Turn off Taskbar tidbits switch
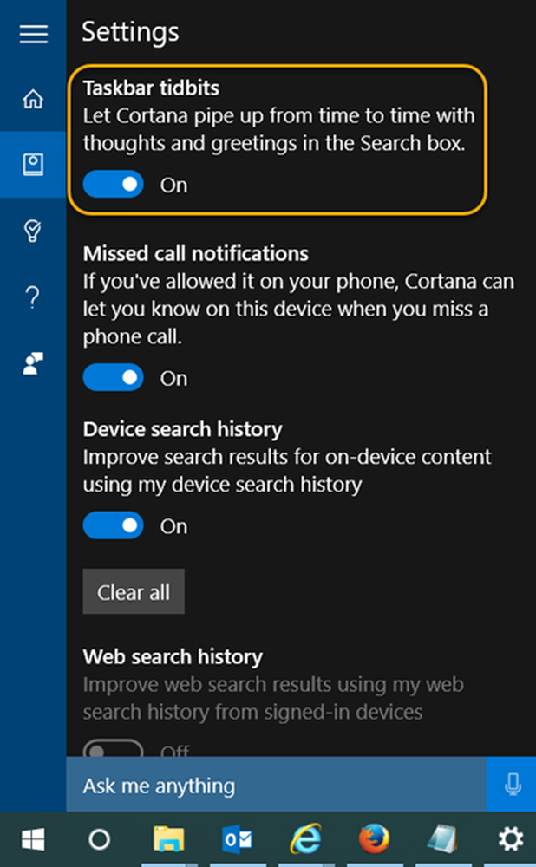The image size is (536, 867). [x=113, y=185]
